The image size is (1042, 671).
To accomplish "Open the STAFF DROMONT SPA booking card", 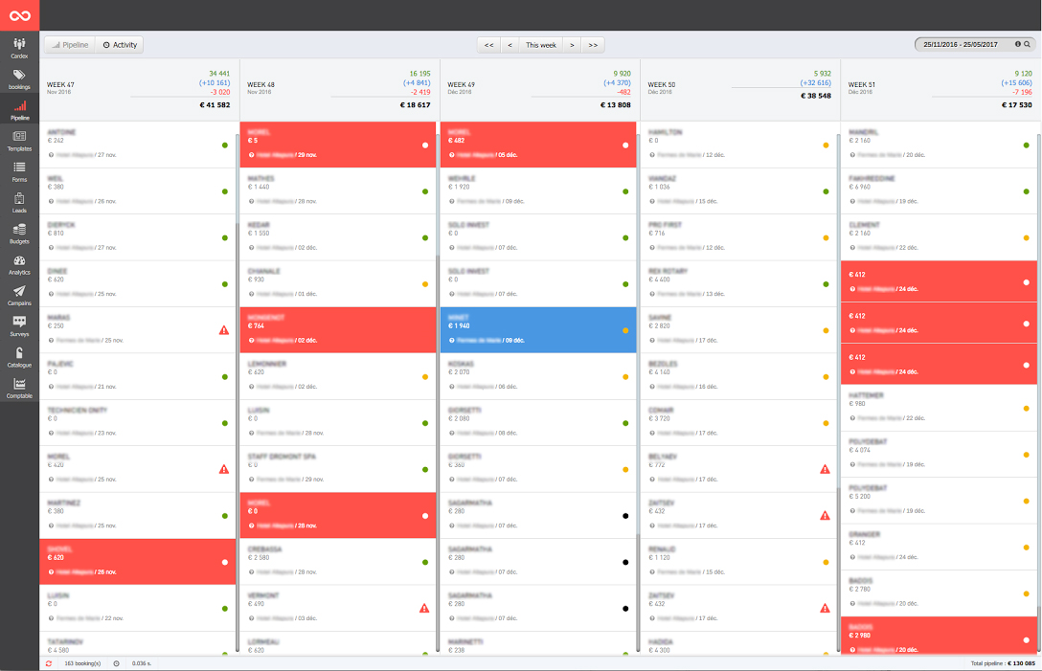I will (x=337, y=469).
